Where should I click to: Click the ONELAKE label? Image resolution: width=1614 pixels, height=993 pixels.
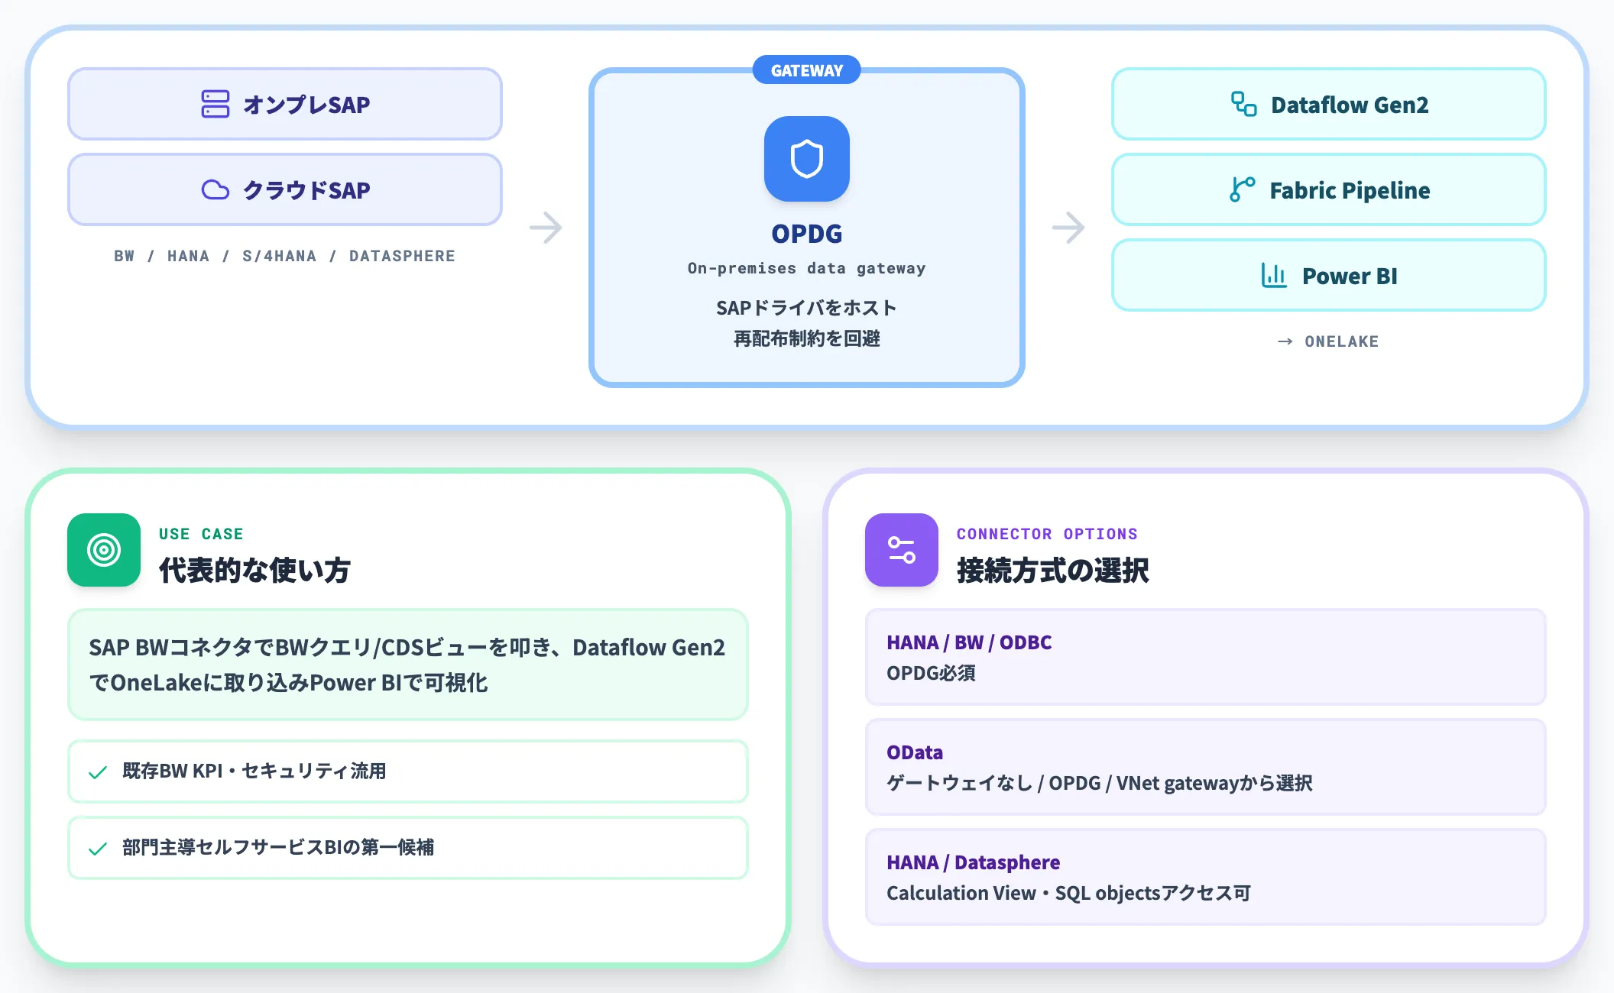tap(1342, 341)
